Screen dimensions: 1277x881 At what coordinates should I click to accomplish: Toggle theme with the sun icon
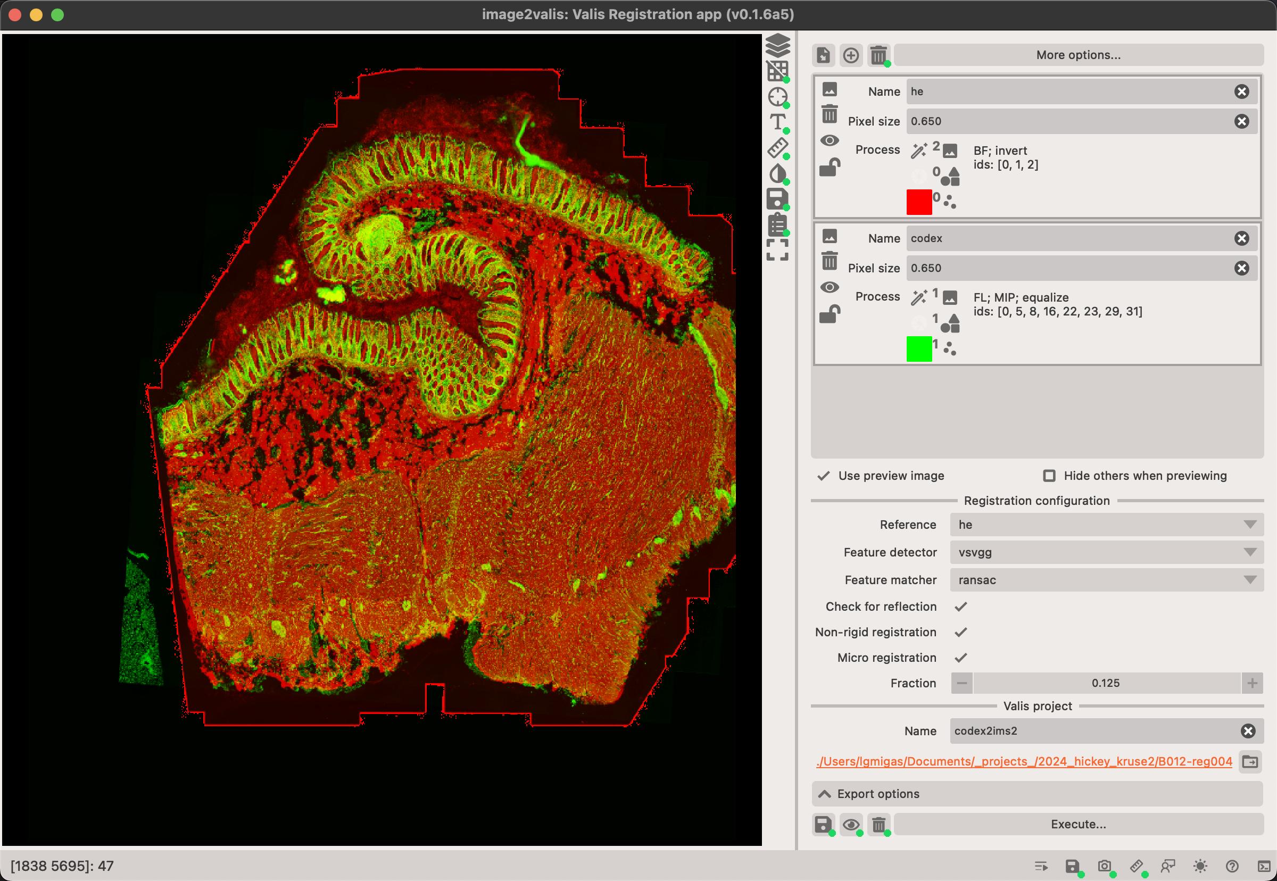click(1200, 866)
